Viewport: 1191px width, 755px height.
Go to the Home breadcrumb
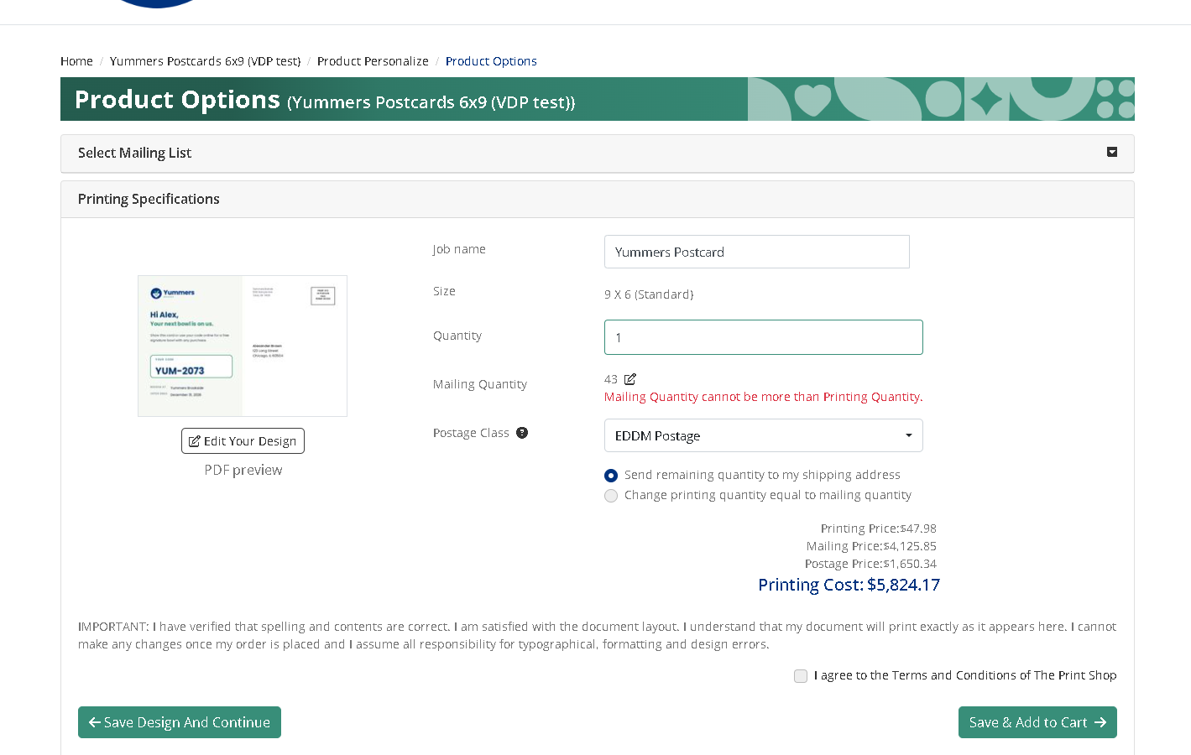pos(76,61)
